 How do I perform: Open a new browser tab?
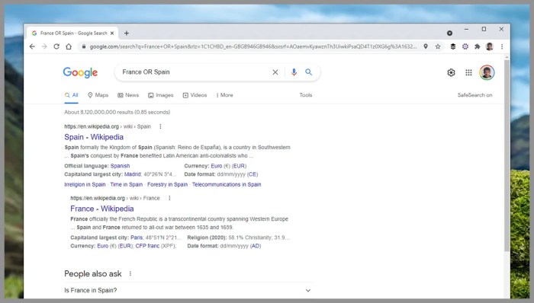pos(127,33)
